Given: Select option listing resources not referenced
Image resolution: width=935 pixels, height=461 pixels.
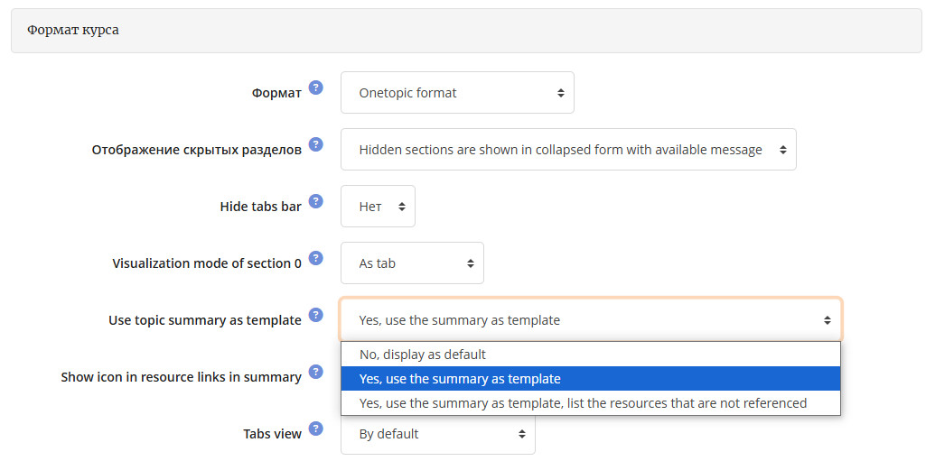Looking at the screenshot, I should 591,403.
